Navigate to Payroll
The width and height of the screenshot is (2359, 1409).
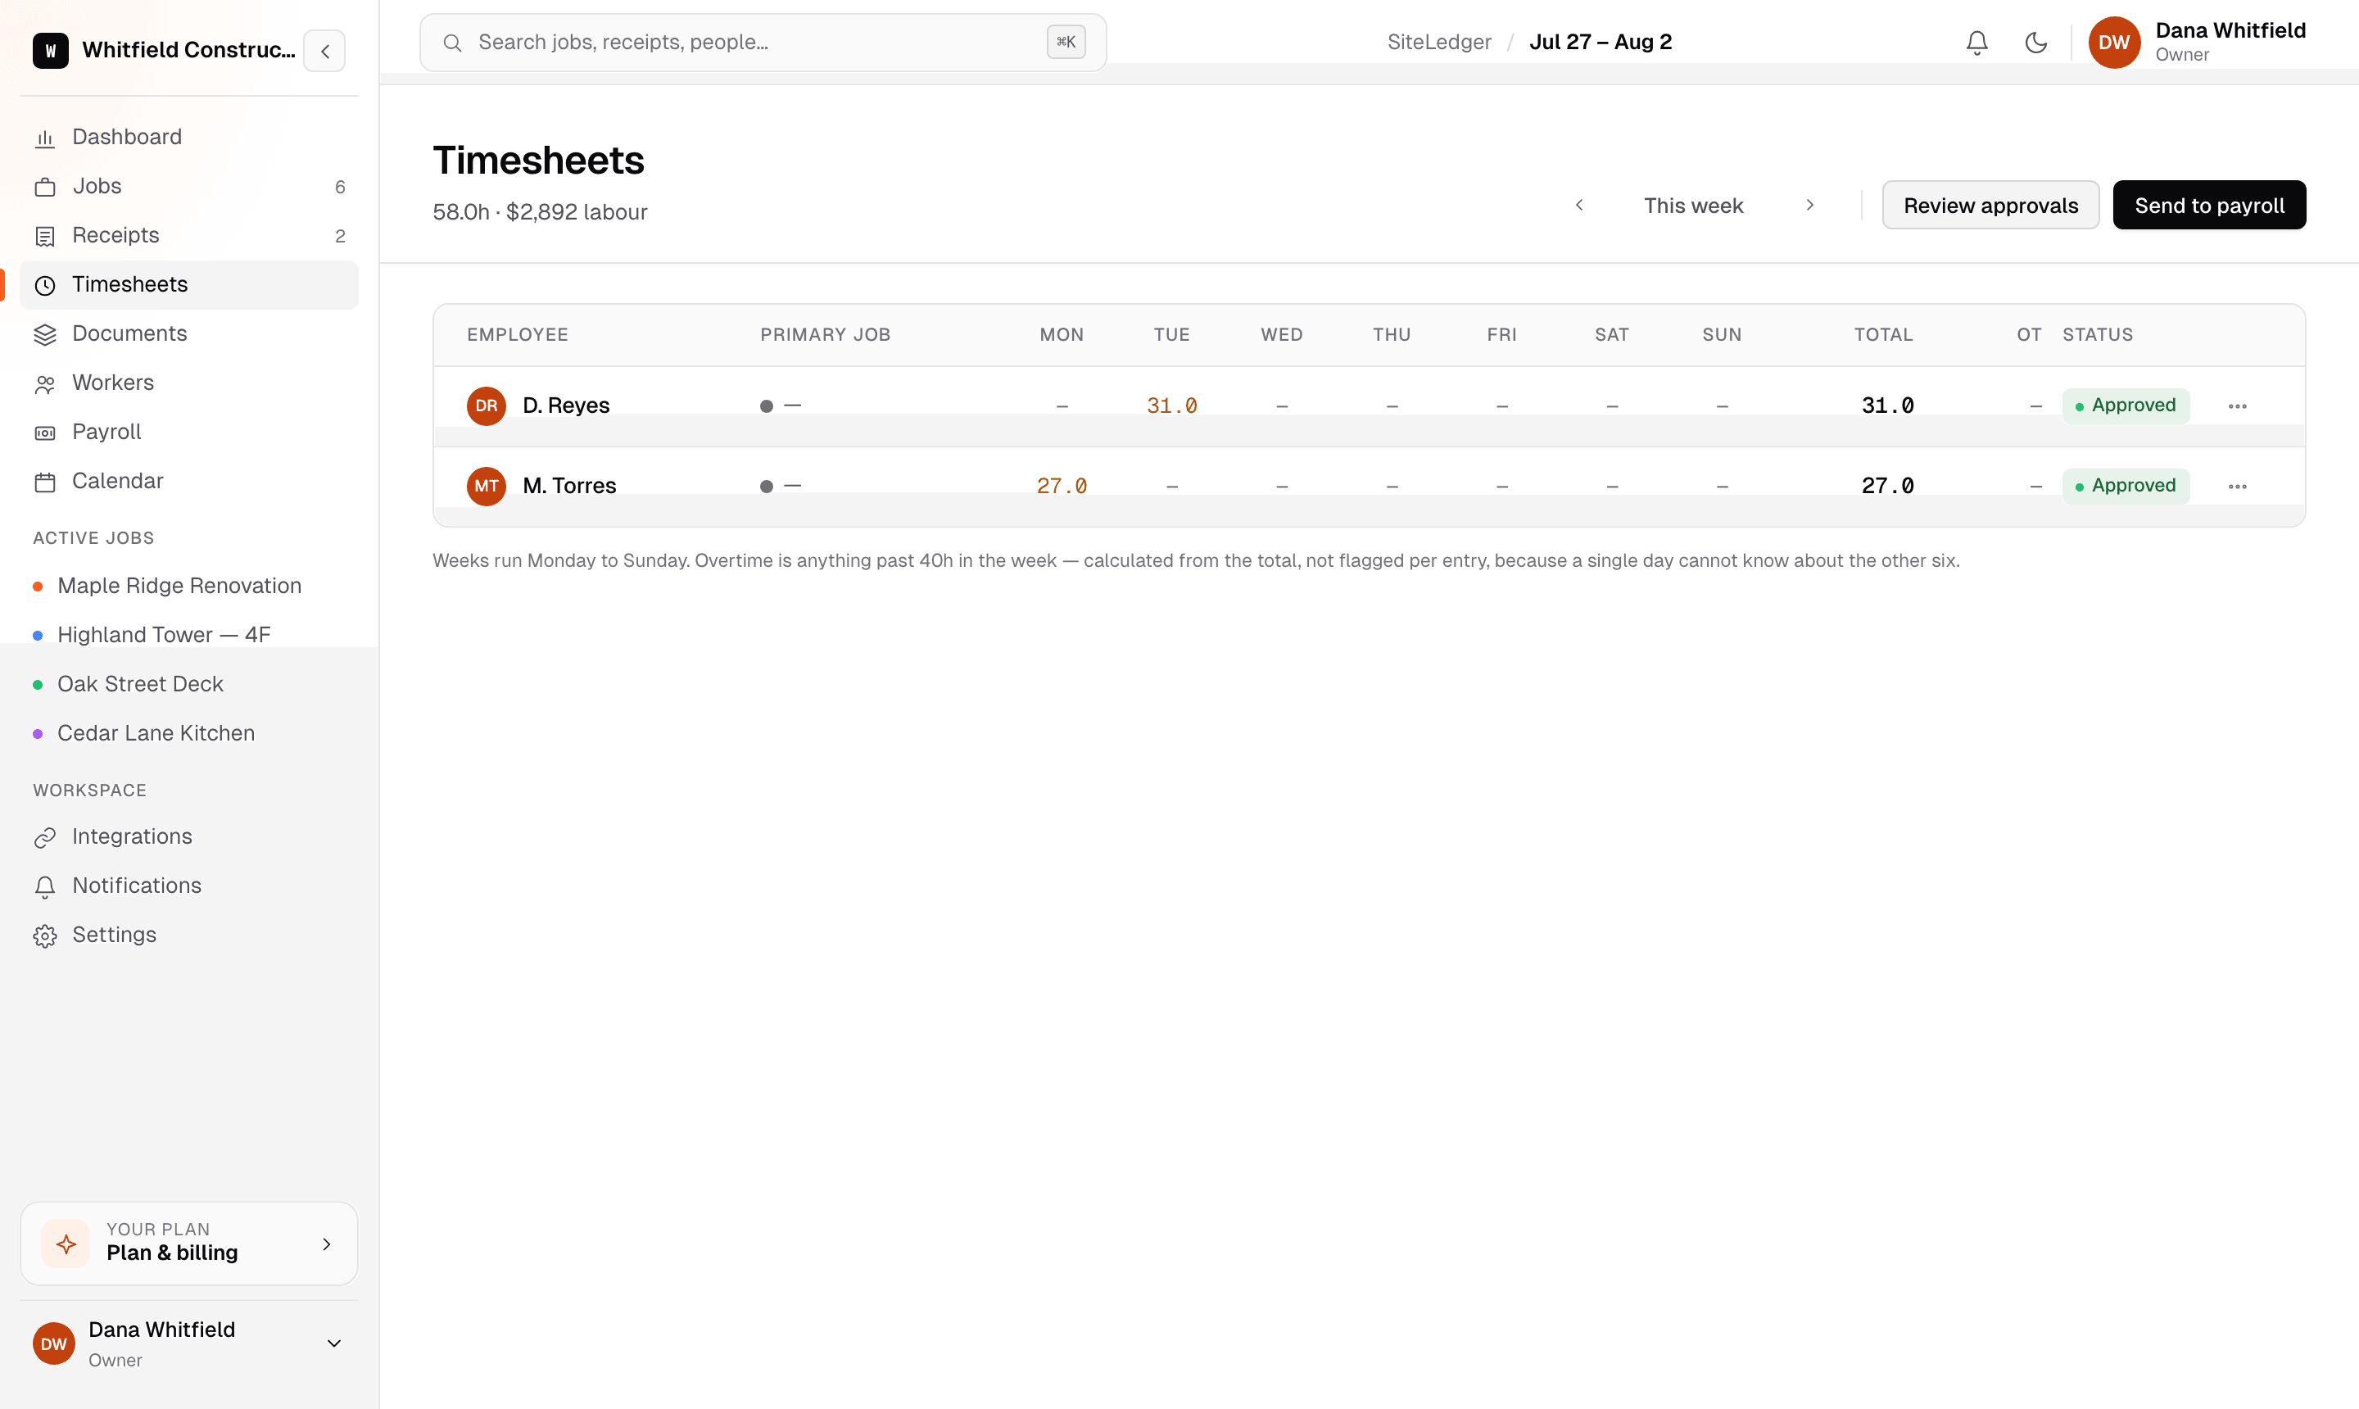(189, 432)
